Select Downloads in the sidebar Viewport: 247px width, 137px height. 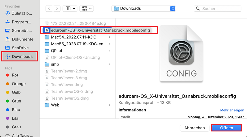pos(20,56)
